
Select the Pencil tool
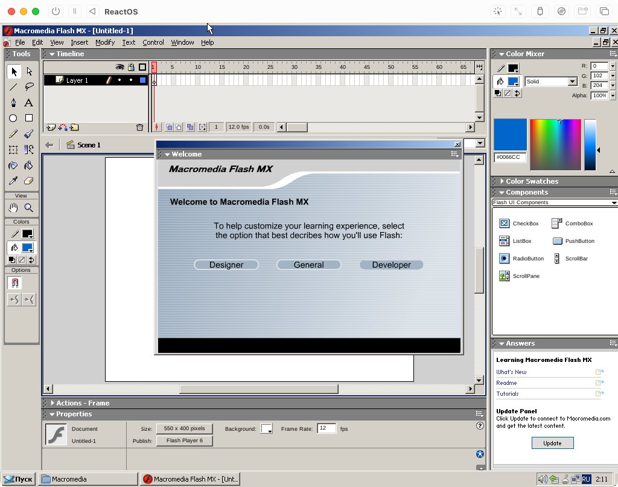pyautogui.click(x=13, y=134)
